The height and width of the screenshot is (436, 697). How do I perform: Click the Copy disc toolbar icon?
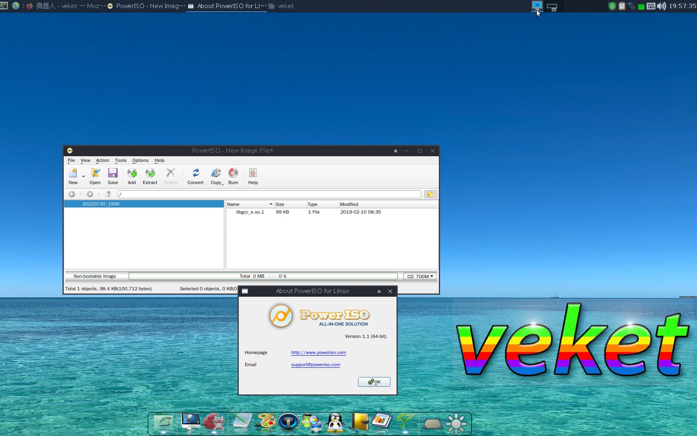[x=216, y=176]
